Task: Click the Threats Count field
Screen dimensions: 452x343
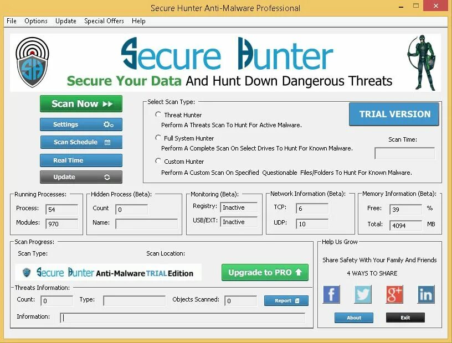Action: 57,300
